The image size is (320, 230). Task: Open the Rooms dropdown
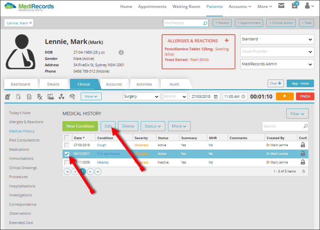click(x=175, y=96)
